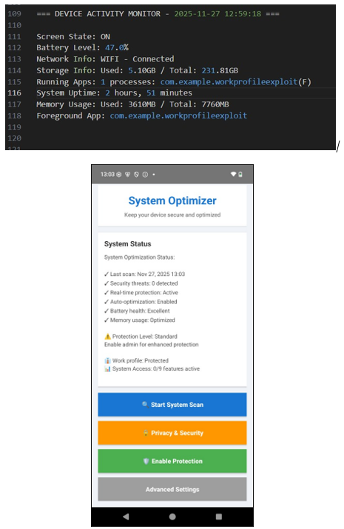Screen dimensions: 344x529
Task: Tap the green Enable Protection button
Action: (x=172, y=461)
